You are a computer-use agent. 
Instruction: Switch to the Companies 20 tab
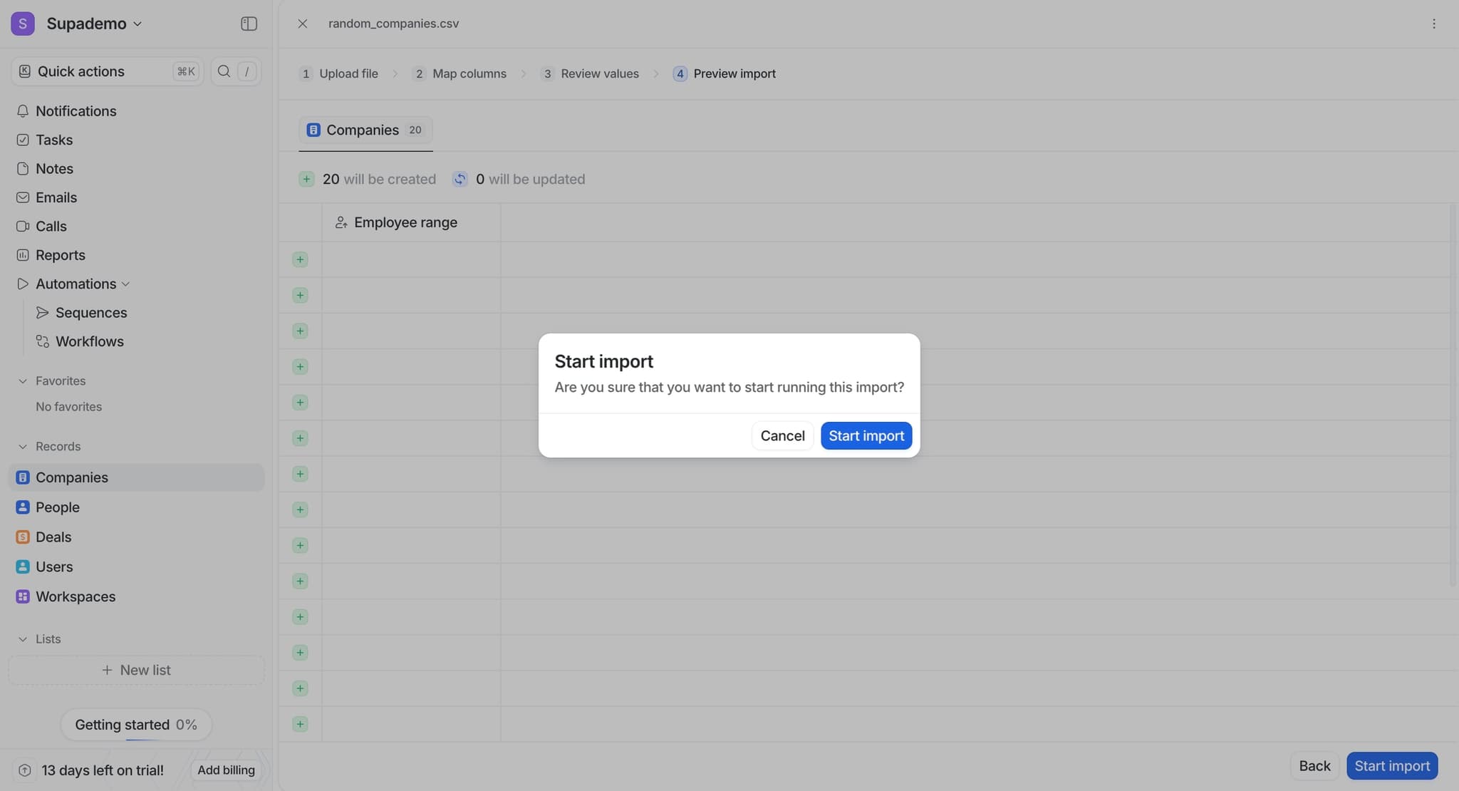pos(365,130)
